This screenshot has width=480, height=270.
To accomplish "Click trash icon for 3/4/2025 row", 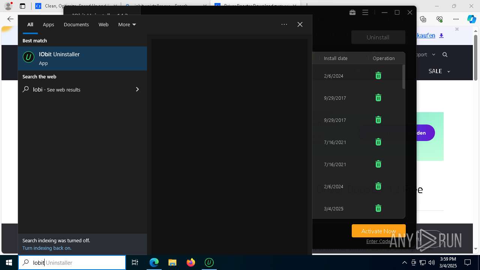I will tap(378, 208).
